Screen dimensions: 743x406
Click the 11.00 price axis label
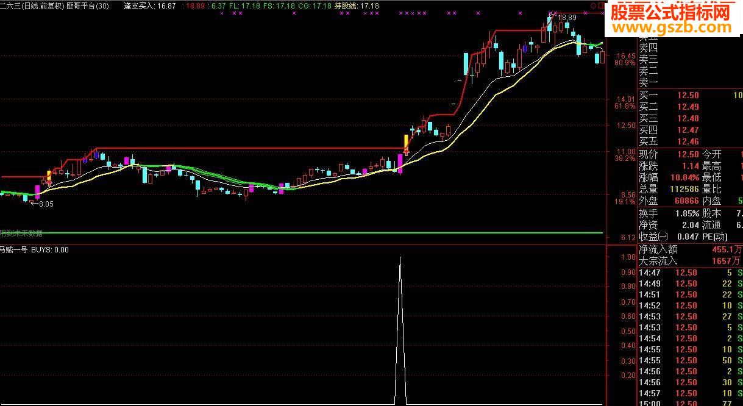[x=626, y=151]
